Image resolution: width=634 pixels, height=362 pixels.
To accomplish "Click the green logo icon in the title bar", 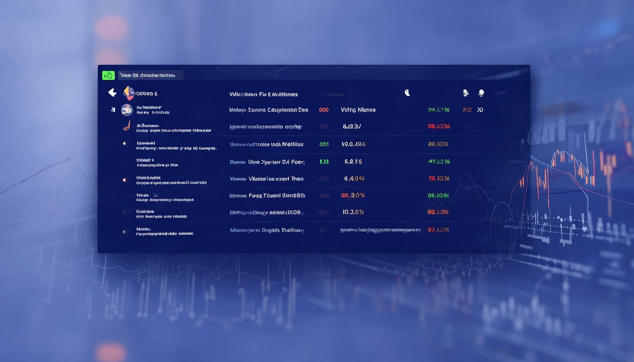I will (x=108, y=75).
